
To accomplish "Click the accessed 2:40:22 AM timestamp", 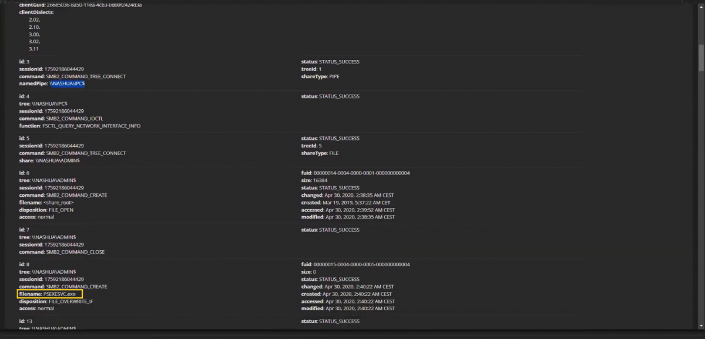I will (x=348, y=301).
